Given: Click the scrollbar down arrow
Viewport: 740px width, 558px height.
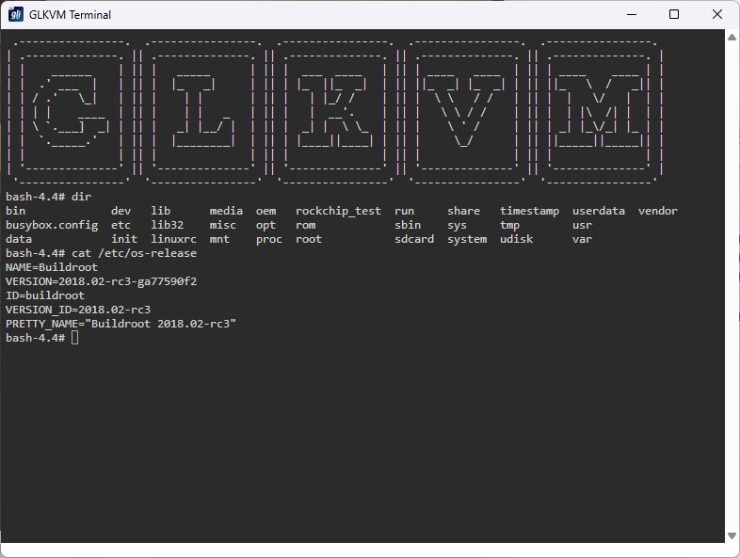Looking at the screenshot, I should click(x=732, y=535).
